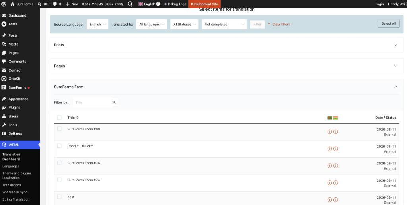Click first status icon for SureForms Form #76
The width and height of the screenshot is (407, 205).
[329, 166]
